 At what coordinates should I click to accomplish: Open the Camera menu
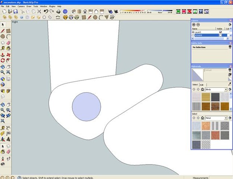click(21, 6)
